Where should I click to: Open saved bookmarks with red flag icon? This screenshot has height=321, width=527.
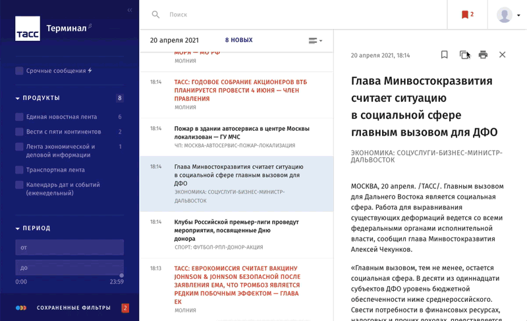click(x=467, y=14)
